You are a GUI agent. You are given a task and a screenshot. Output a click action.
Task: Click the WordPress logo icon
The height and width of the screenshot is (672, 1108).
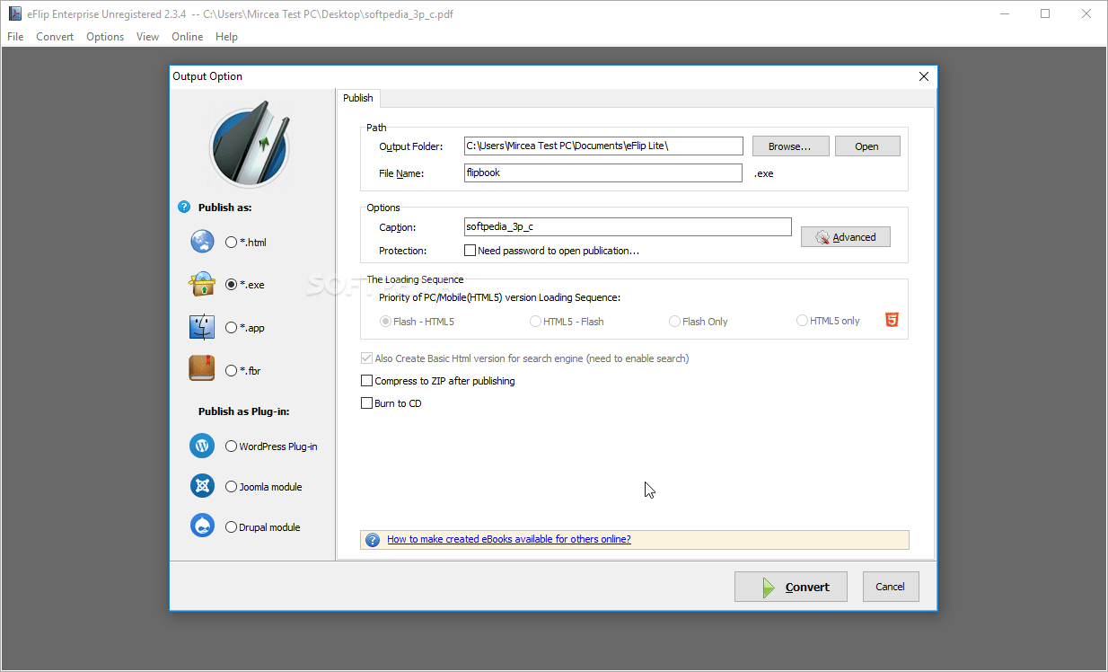click(x=202, y=446)
